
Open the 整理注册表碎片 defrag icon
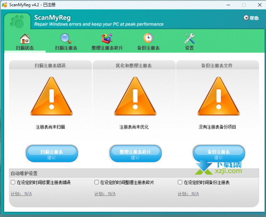[x=107, y=39]
